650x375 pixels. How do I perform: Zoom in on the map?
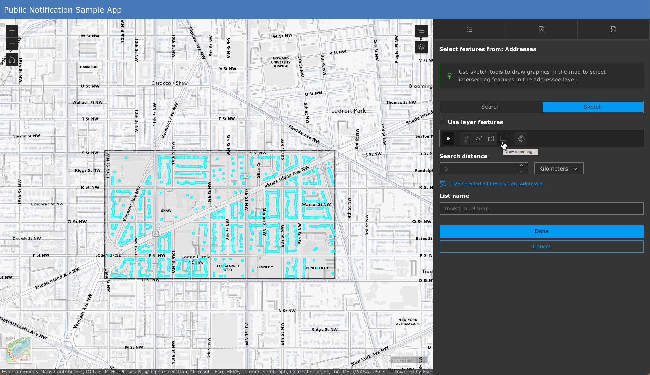[12, 31]
